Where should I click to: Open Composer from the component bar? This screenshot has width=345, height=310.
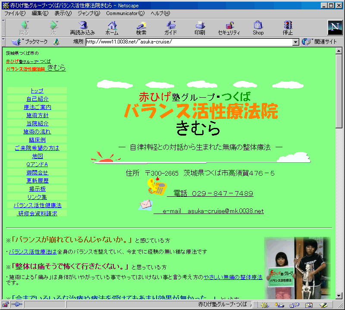coord(323,305)
